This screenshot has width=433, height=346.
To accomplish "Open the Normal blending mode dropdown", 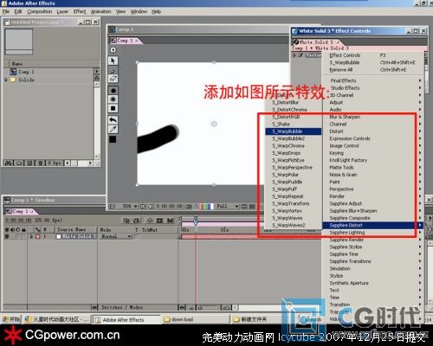I will [x=116, y=236].
